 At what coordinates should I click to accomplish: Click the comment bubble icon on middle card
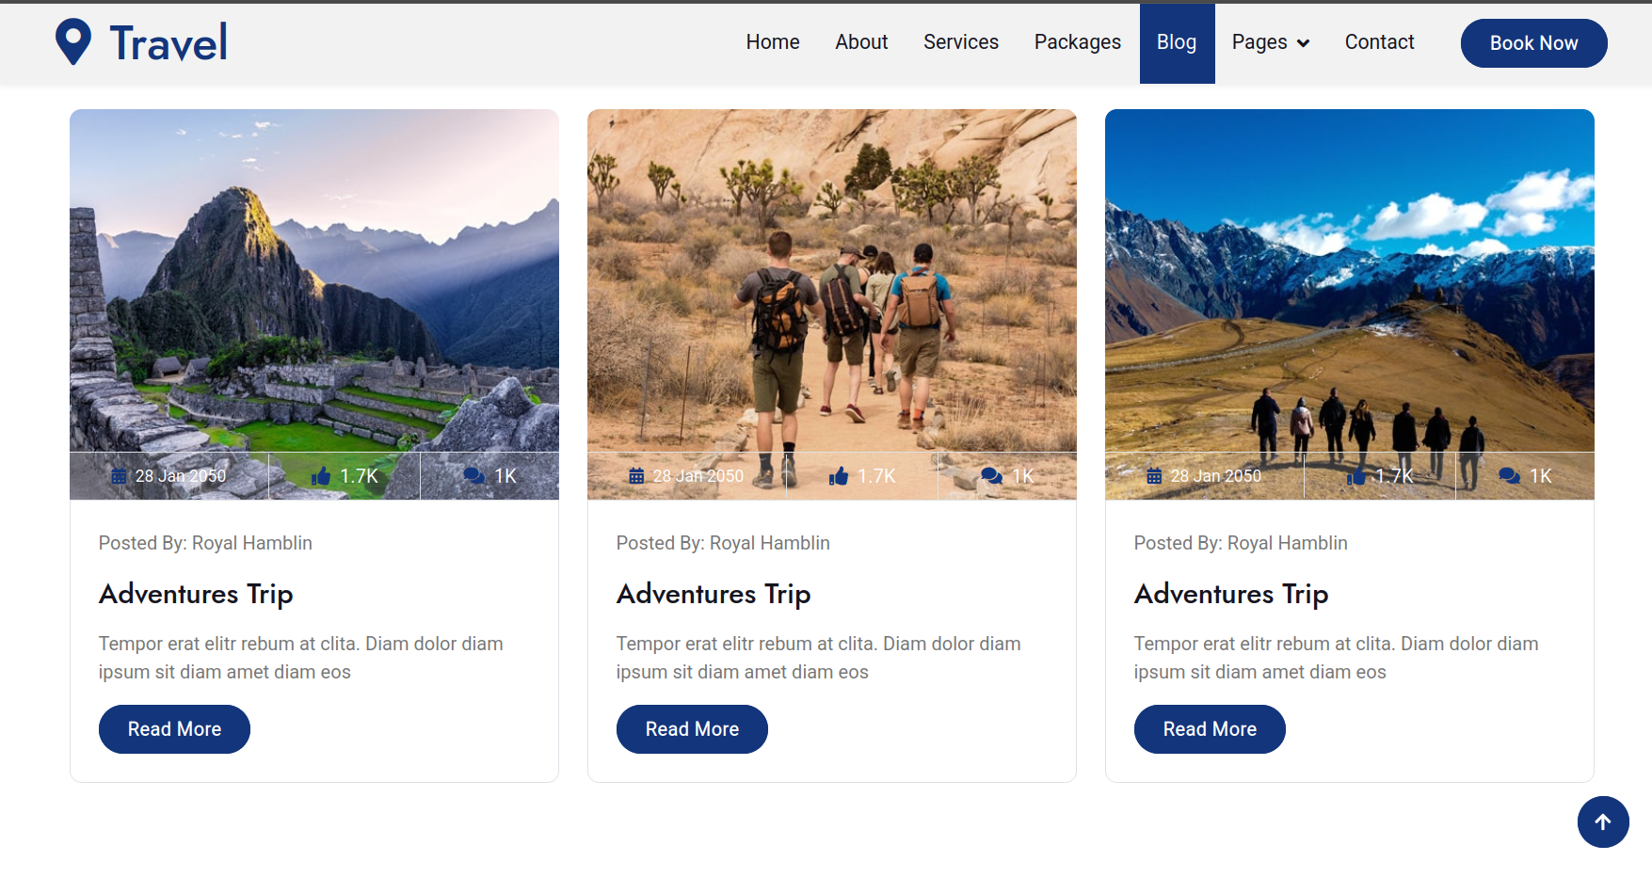click(991, 476)
